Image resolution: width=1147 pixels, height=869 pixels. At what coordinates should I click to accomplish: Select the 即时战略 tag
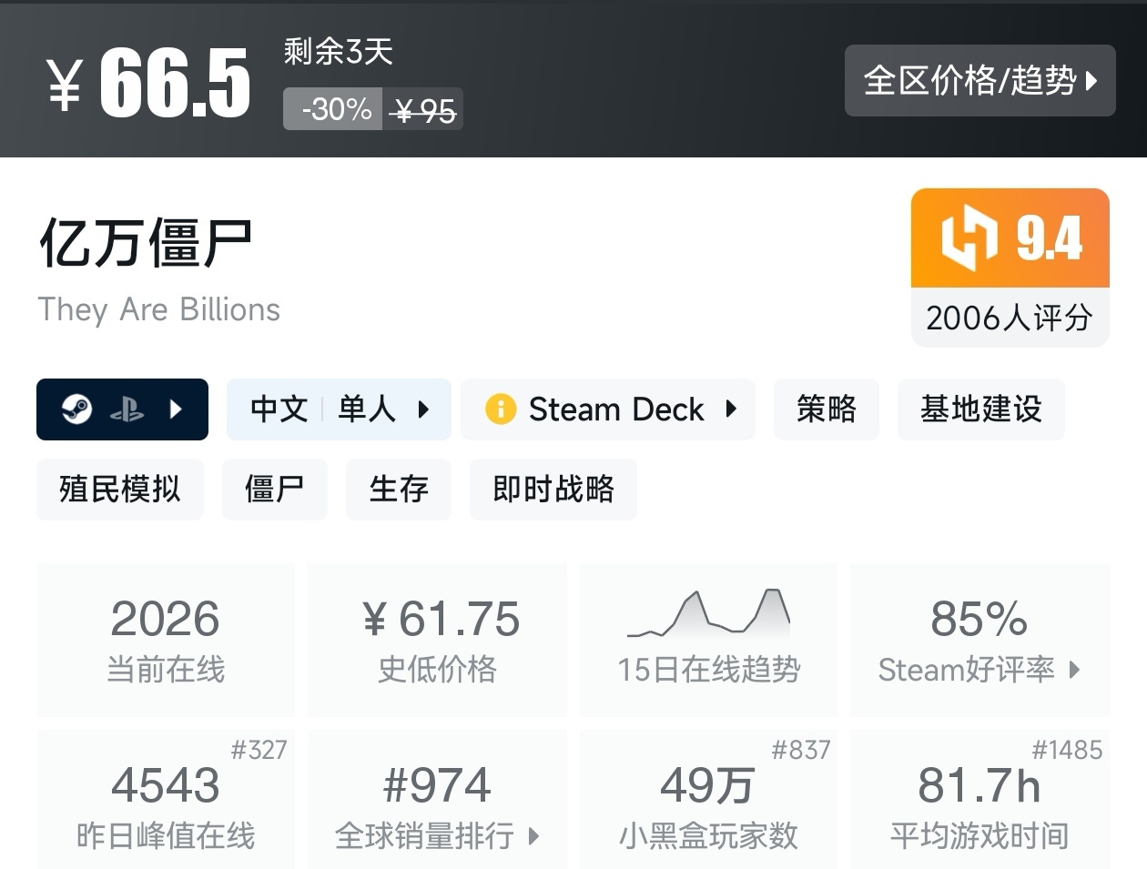(x=553, y=490)
